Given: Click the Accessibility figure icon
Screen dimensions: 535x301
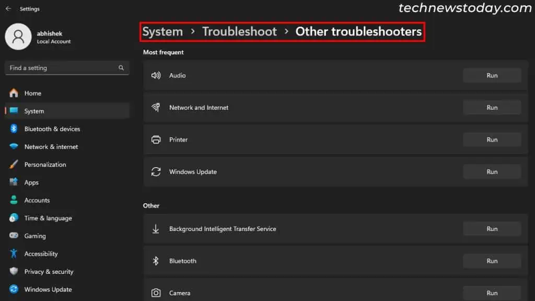Looking at the screenshot, I should click(14, 253).
